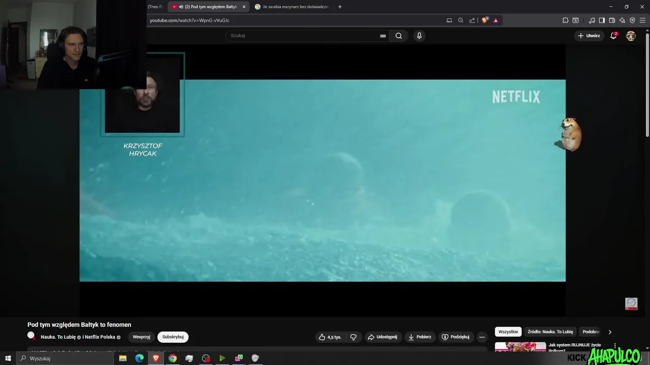
Task: Click the Pobierz download button
Action: 420,337
